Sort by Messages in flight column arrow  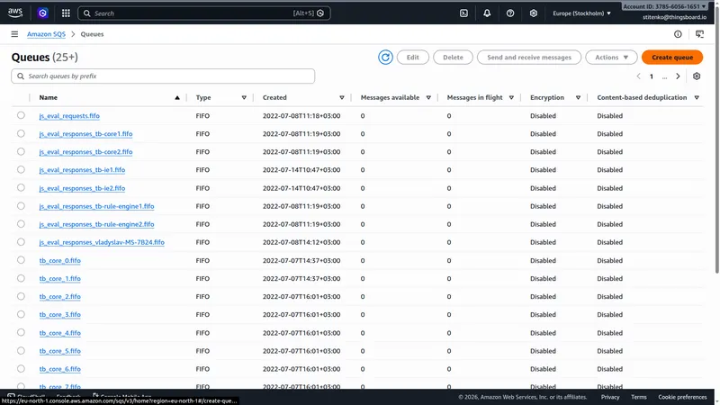511,98
